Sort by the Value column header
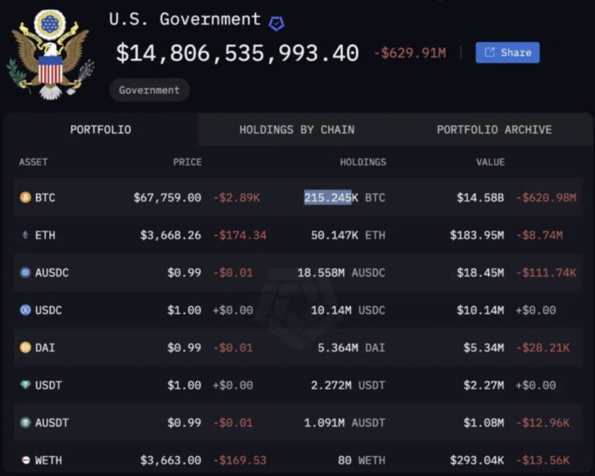 coord(490,163)
